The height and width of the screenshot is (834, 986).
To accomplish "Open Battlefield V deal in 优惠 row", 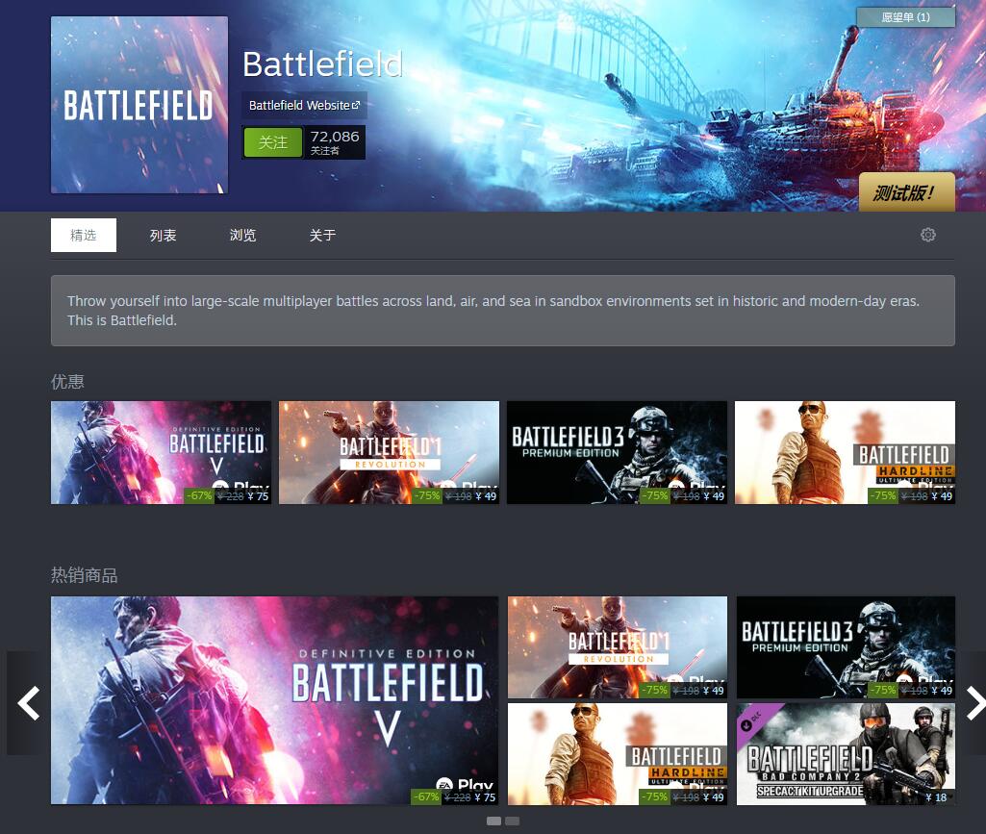I will (161, 453).
